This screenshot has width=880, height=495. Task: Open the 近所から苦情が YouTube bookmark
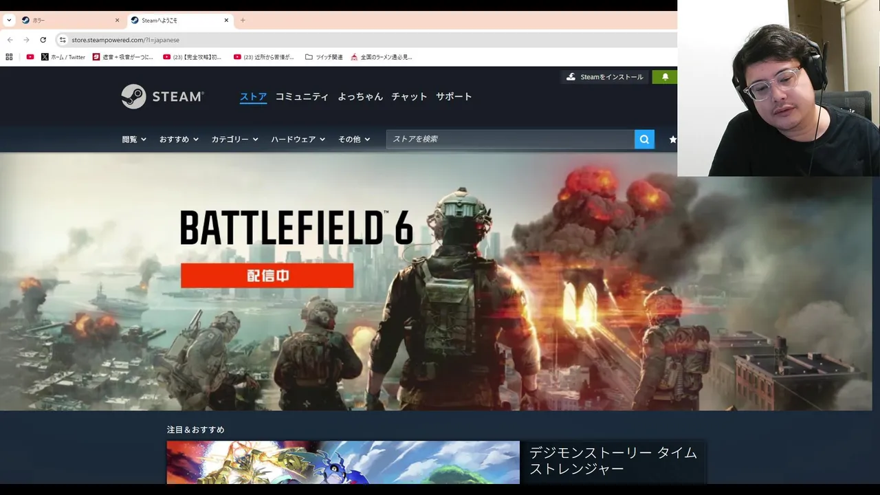click(263, 57)
